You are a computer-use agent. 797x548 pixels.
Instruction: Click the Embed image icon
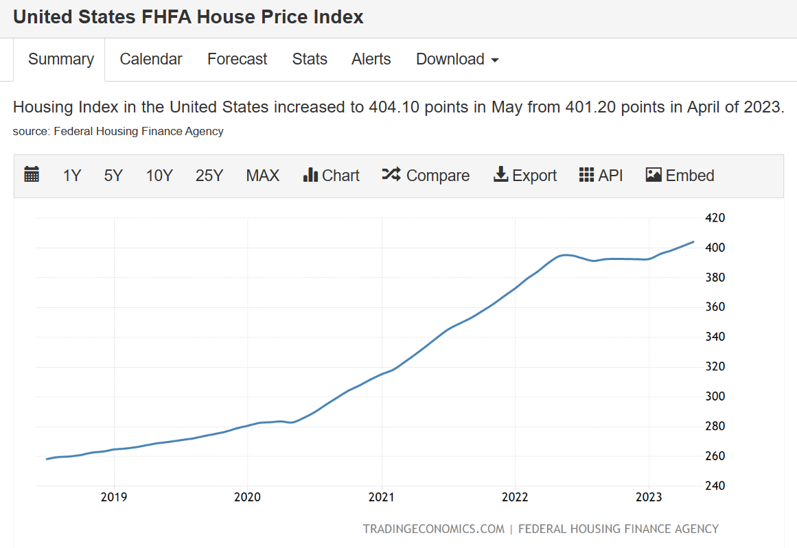point(654,175)
